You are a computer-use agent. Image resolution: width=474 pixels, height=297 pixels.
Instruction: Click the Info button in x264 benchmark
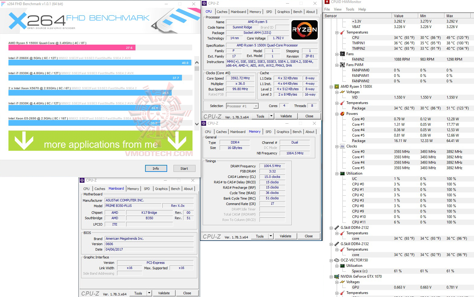[156, 169]
